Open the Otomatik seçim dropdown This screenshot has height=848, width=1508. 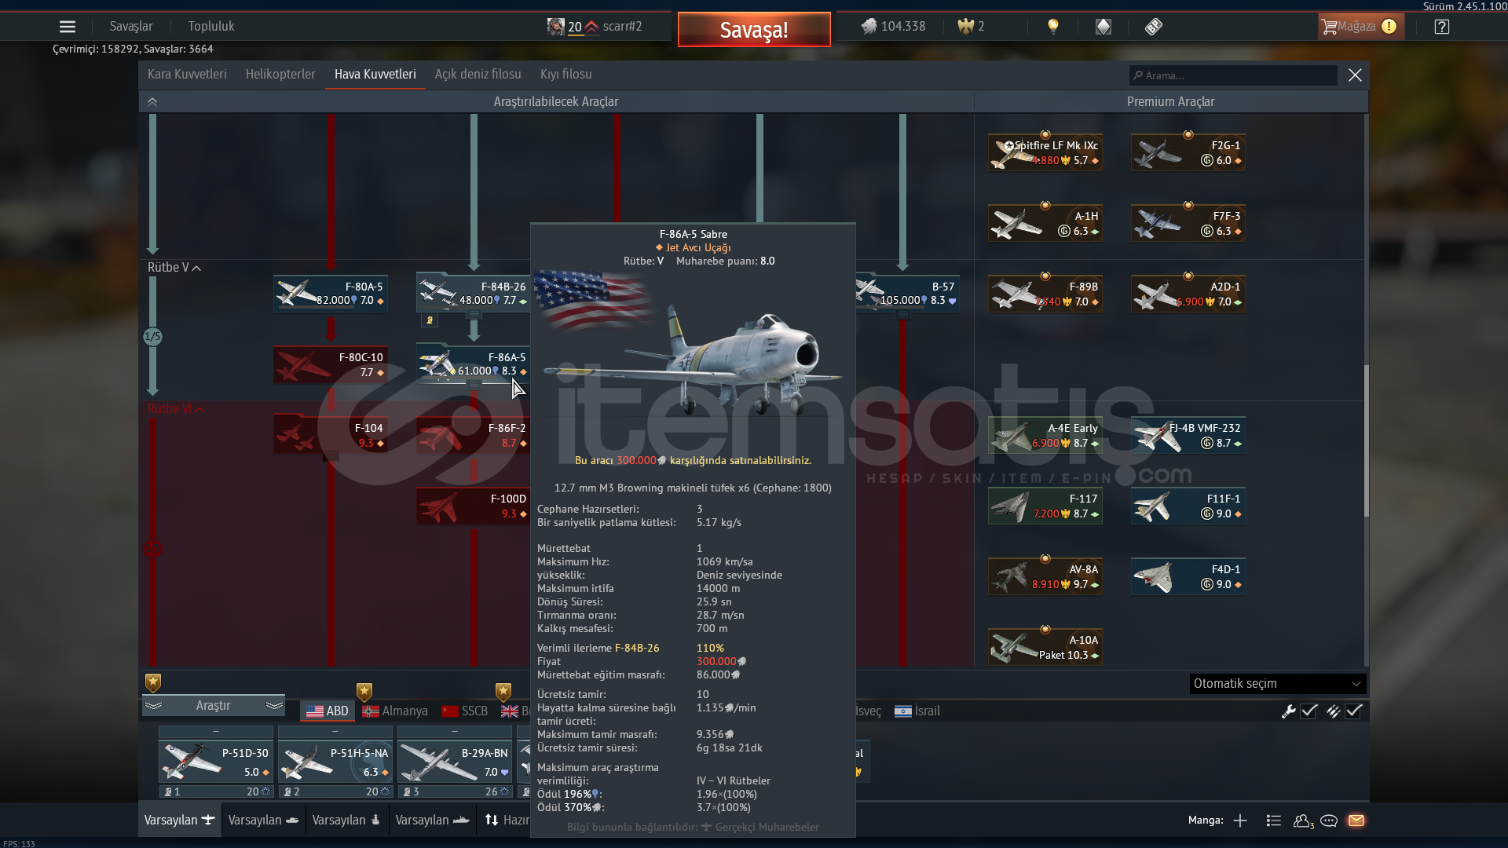click(x=1278, y=684)
